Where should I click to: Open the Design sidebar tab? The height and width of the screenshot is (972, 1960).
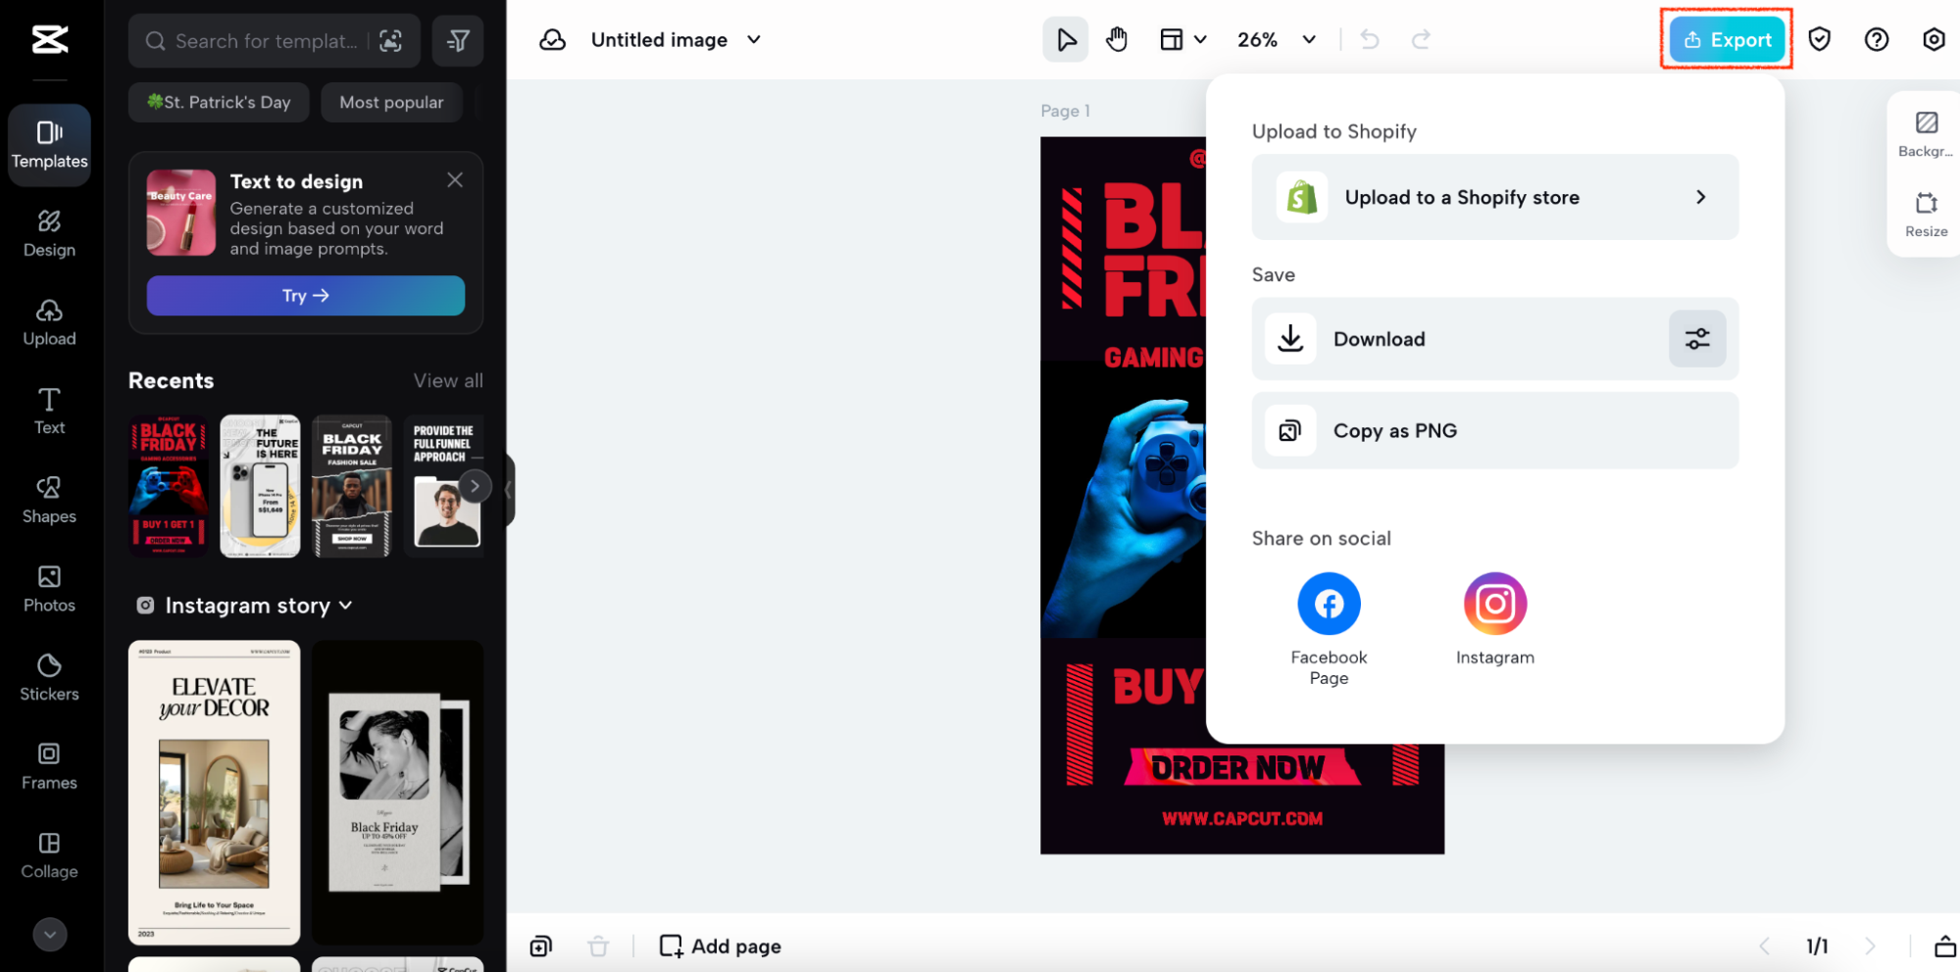[x=50, y=233]
